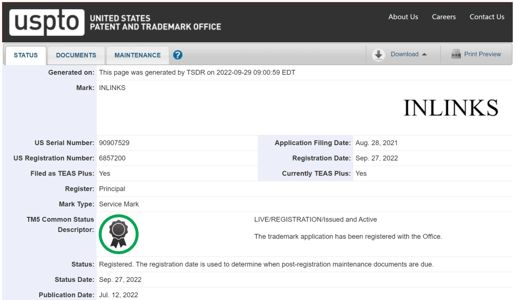
Task: Click the Mark value INLINKS text
Action: pos(112,88)
